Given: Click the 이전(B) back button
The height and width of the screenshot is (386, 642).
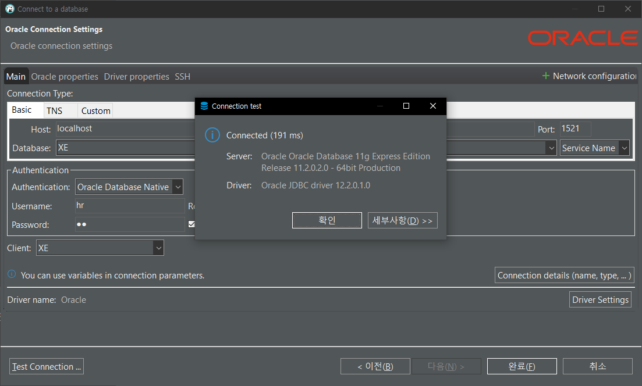Looking at the screenshot, I should tap(375, 366).
